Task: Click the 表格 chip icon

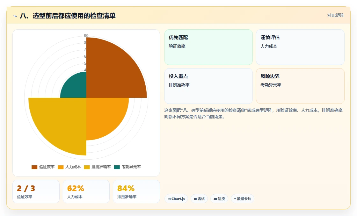Action: tap(195, 199)
